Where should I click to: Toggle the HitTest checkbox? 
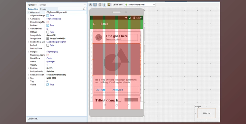click(x=48, y=32)
